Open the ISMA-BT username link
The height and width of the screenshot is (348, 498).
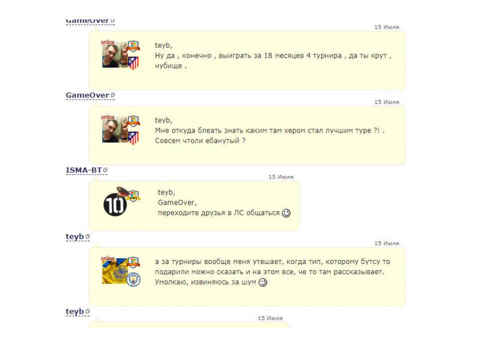click(84, 170)
